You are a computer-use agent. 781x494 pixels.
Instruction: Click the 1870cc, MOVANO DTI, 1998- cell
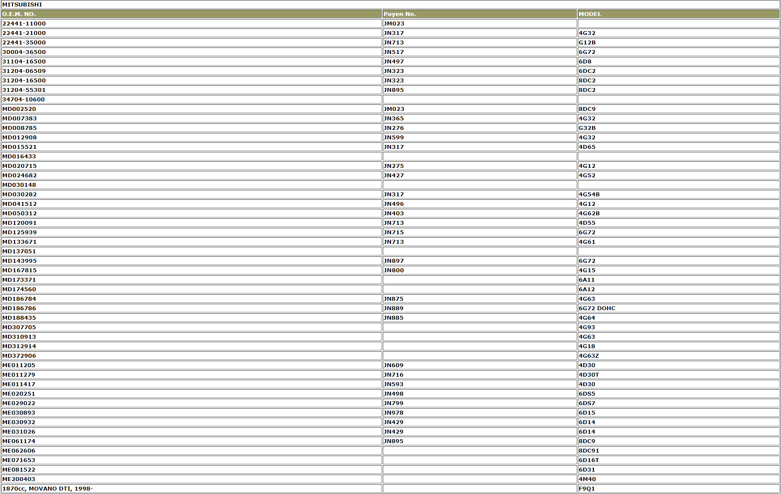(x=192, y=488)
